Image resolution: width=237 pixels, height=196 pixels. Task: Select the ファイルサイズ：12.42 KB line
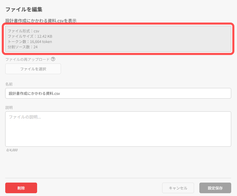30,36
